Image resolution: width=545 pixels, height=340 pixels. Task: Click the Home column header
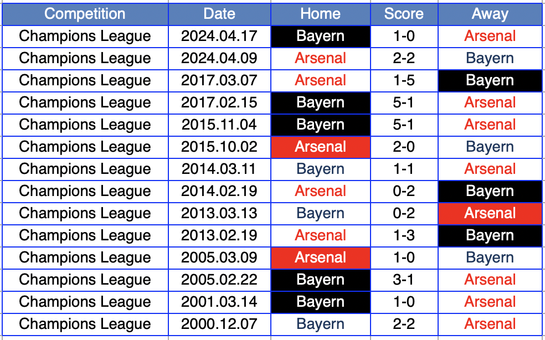pyautogui.click(x=320, y=14)
